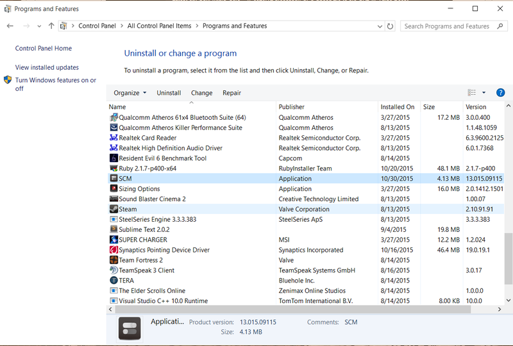Click the TERA program icon
The image size is (513, 346).
pyautogui.click(x=114, y=280)
